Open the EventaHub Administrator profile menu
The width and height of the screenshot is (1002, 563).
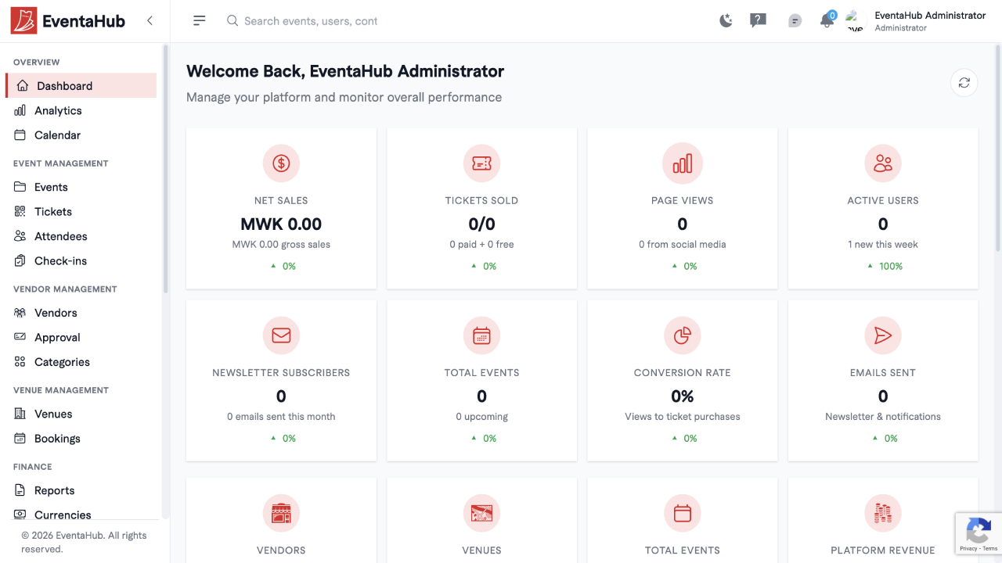(917, 21)
